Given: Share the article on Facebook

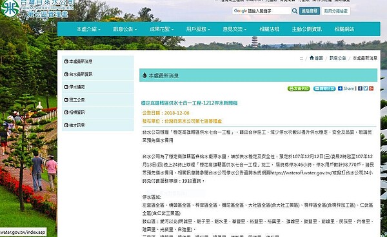Looking at the screenshot, I should [360, 88].
